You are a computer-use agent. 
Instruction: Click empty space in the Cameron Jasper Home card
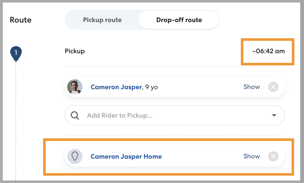(203, 156)
